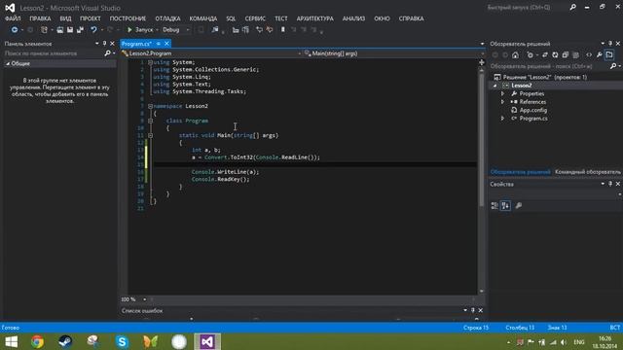Click Home icon in Solution Explorer
The height and width of the screenshot is (350, 623).
(x=515, y=55)
